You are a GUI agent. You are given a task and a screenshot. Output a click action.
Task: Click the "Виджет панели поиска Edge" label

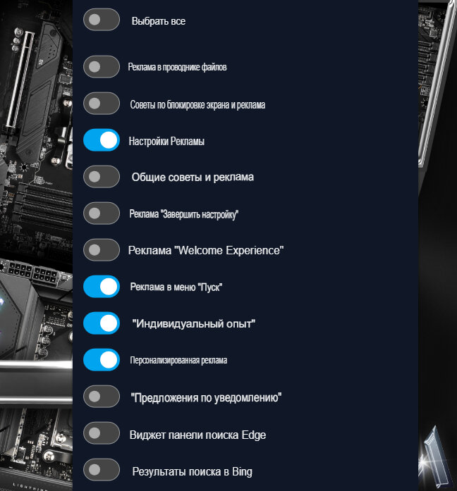[197, 435]
